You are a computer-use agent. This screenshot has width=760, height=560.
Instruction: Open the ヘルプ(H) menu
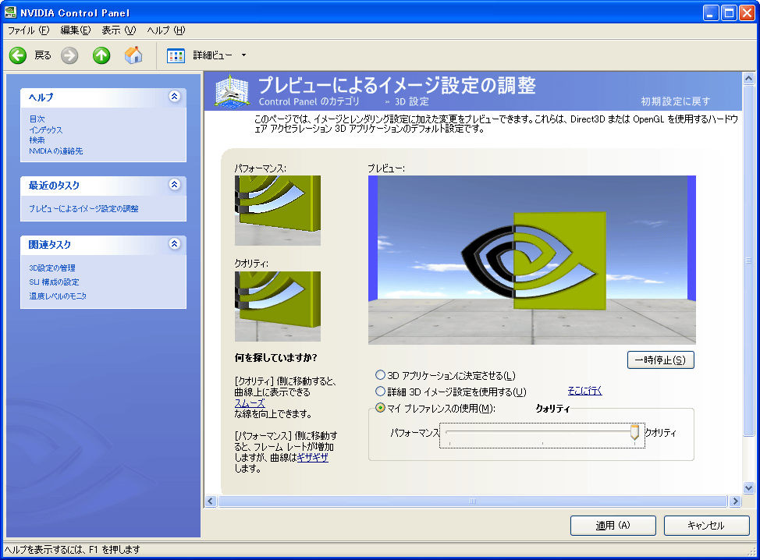(x=165, y=30)
